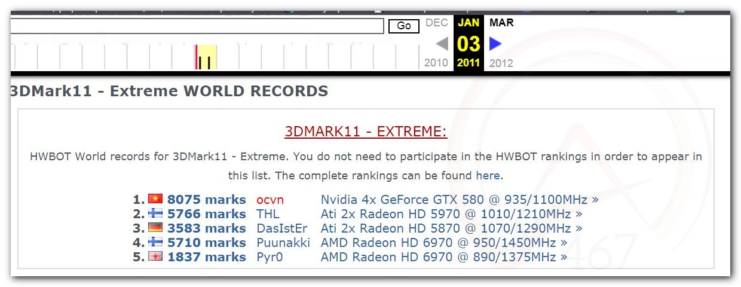Open 1837 marks score link
The height and width of the screenshot is (287, 741).
[206, 257]
